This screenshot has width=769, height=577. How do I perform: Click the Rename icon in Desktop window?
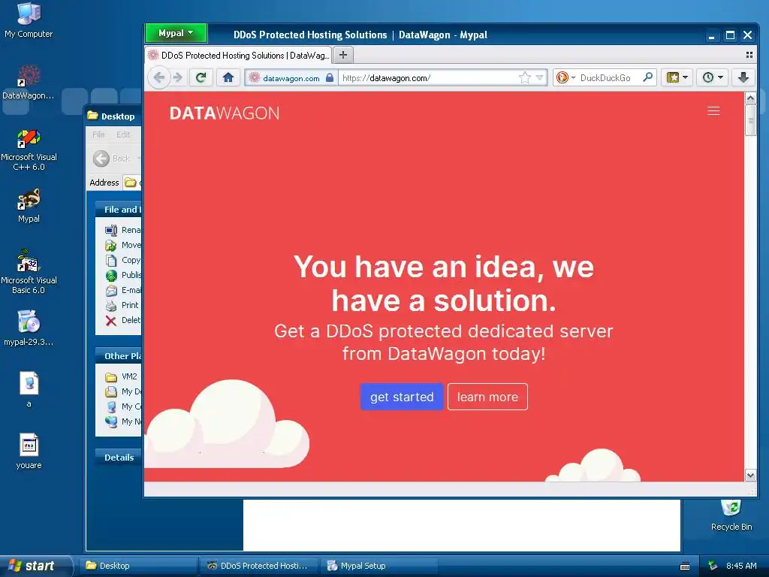[x=111, y=230]
